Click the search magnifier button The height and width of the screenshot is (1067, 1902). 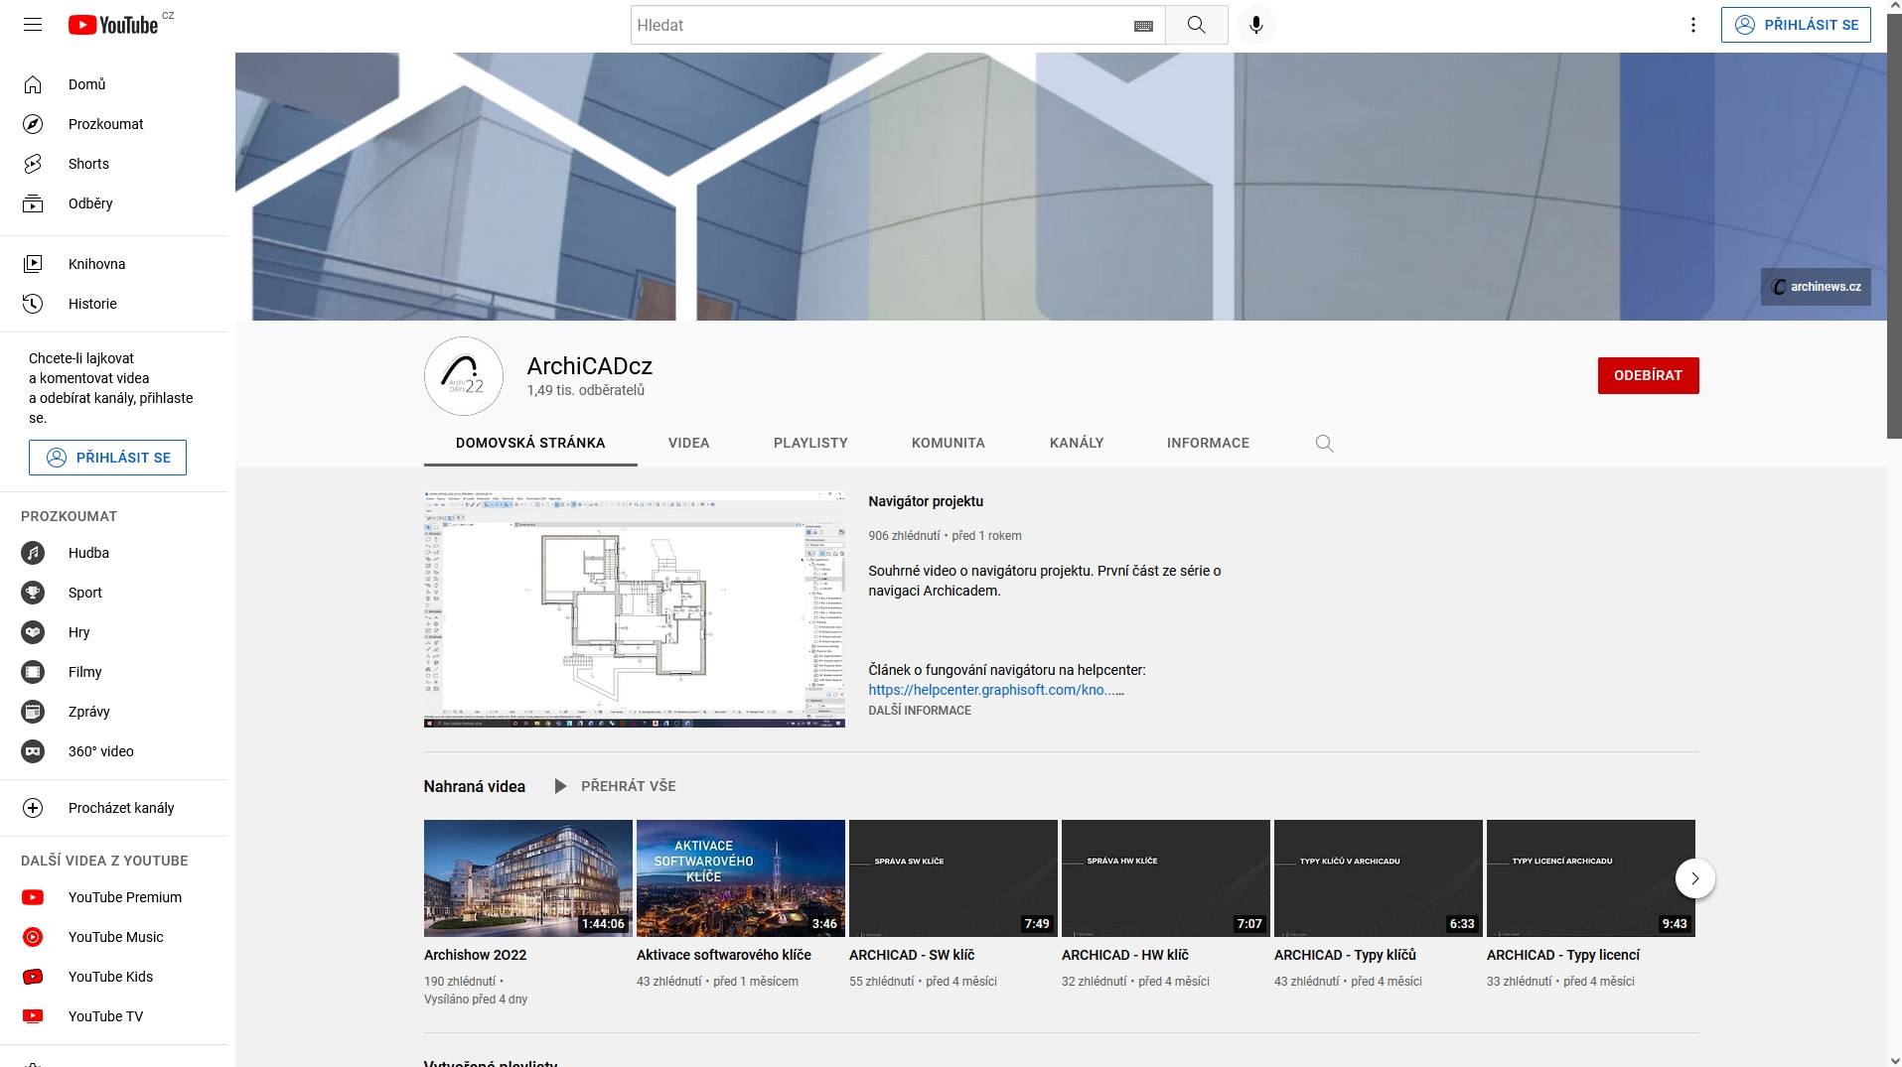click(x=1196, y=25)
